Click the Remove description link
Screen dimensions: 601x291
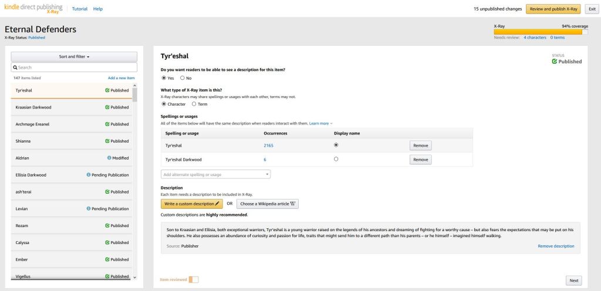556,246
